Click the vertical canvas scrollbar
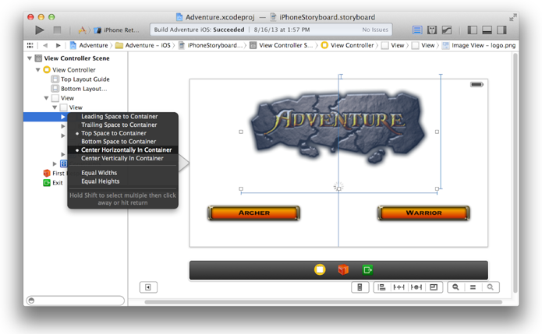 pos(515,173)
